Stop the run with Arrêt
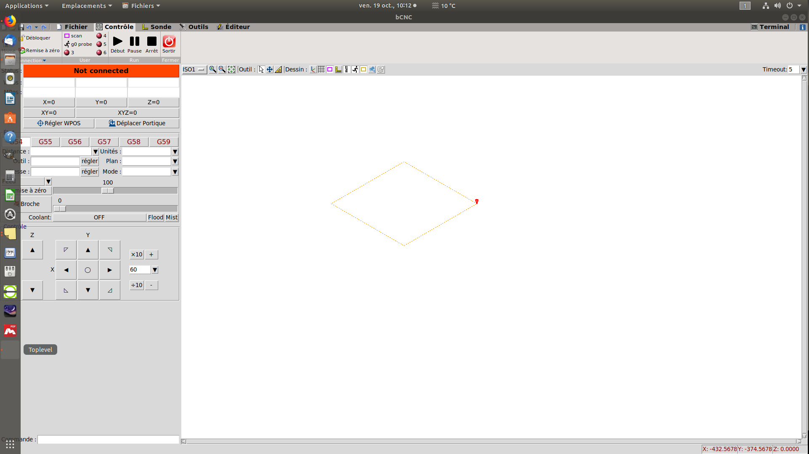 pyautogui.click(x=151, y=44)
